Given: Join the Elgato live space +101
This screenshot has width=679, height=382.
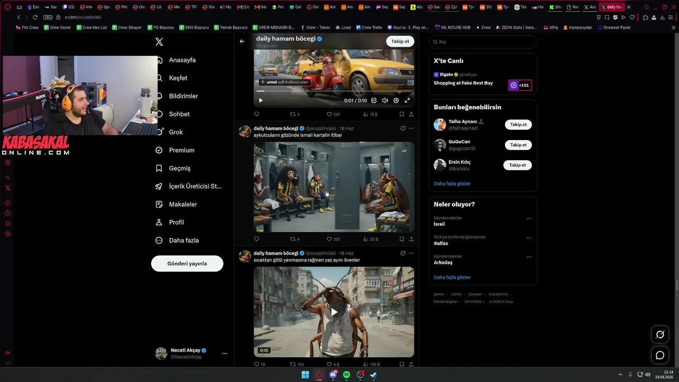Looking at the screenshot, I should pyautogui.click(x=520, y=85).
